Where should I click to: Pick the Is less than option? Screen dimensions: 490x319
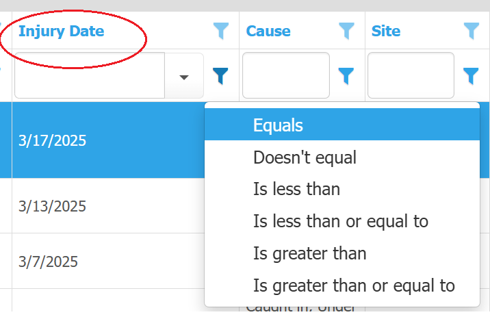pyautogui.click(x=296, y=189)
